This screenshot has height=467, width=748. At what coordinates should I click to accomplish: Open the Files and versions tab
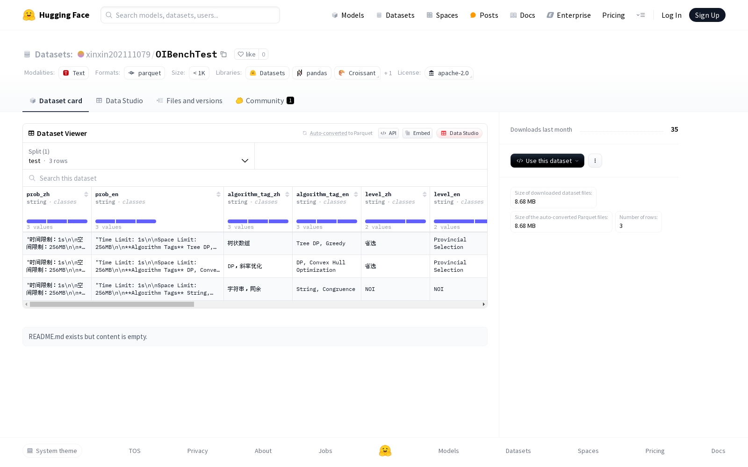tap(189, 101)
